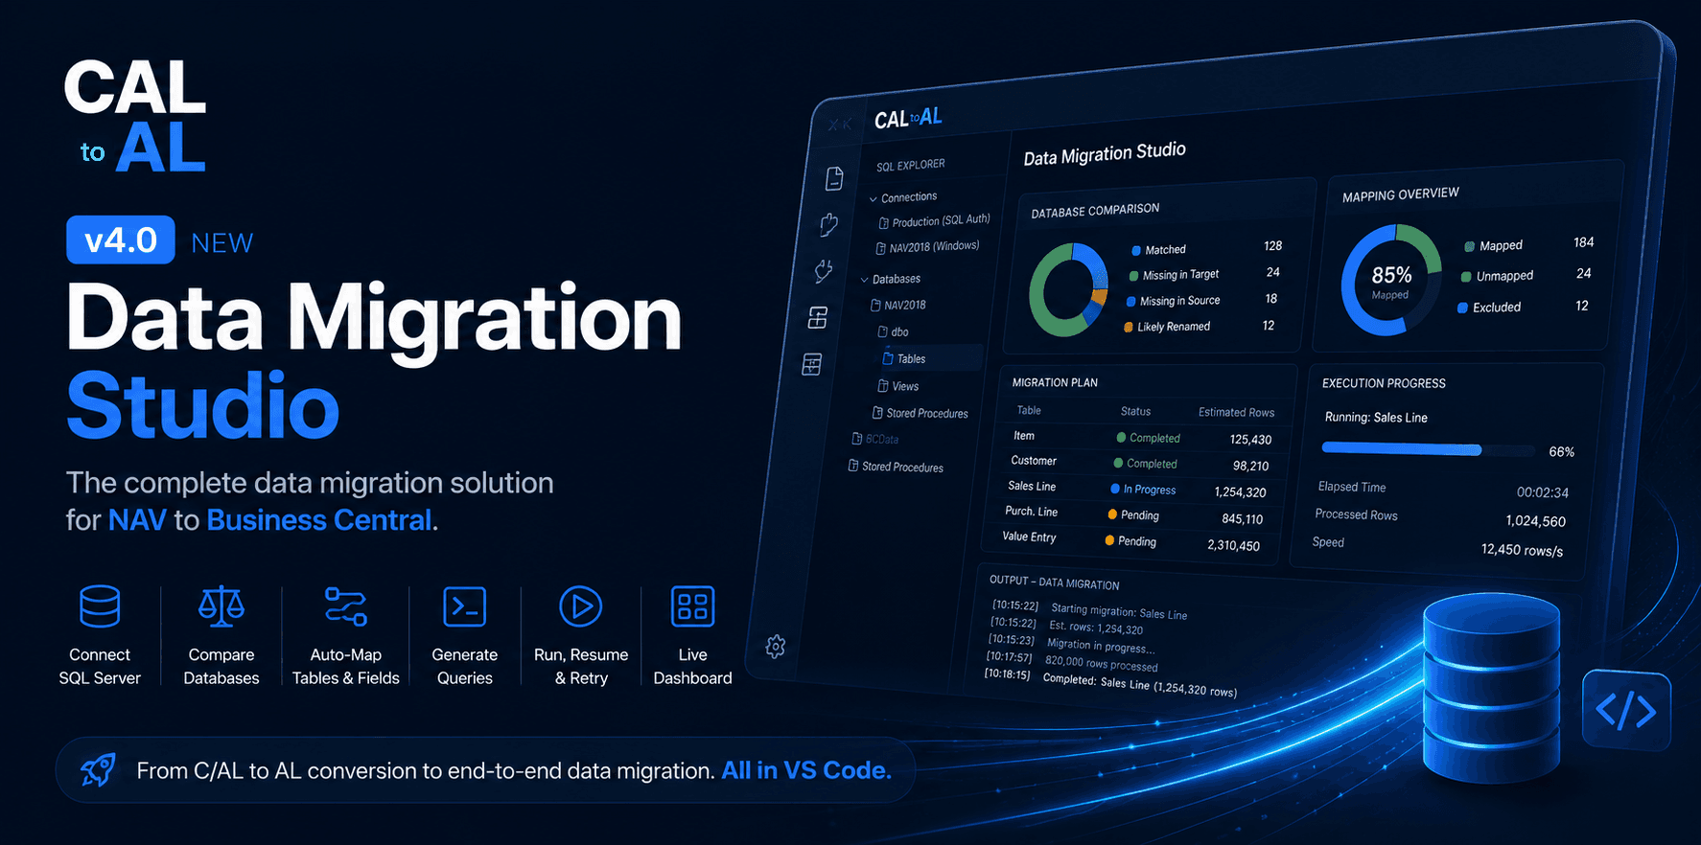The height and width of the screenshot is (845, 1701).
Task: Click the Estimated Rows column header
Action: click(1236, 412)
